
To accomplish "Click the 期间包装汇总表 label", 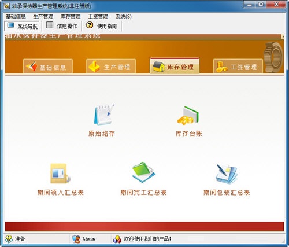I will (x=227, y=193).
